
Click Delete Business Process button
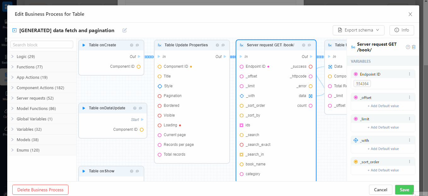pos(40,190)
